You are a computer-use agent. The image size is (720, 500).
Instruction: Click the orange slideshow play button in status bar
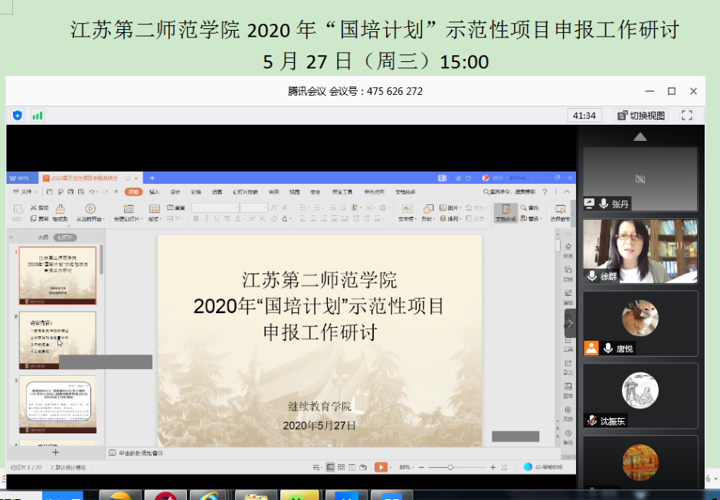381,467
